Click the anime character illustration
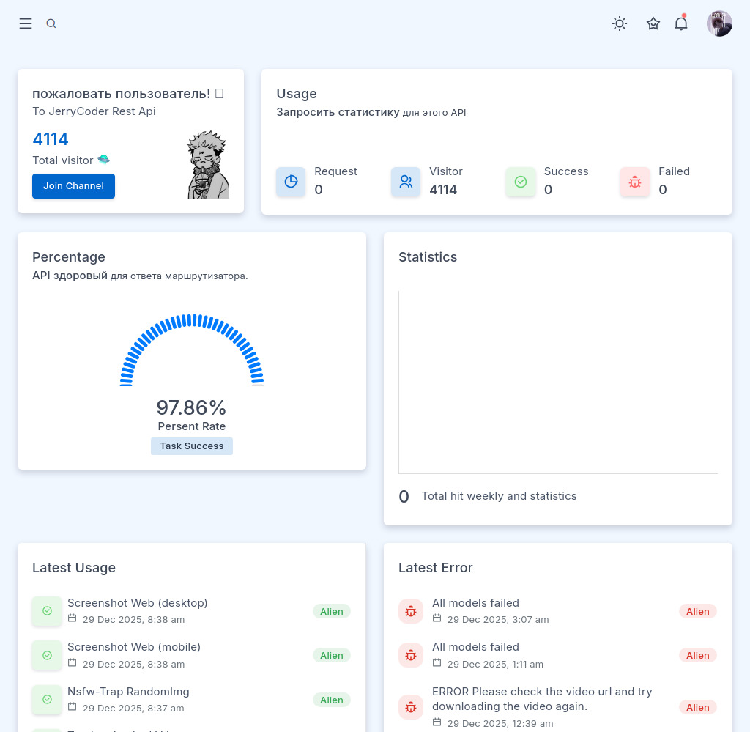Image resolution: width=750 pixels, height=732 pixels. click(208, 166)
